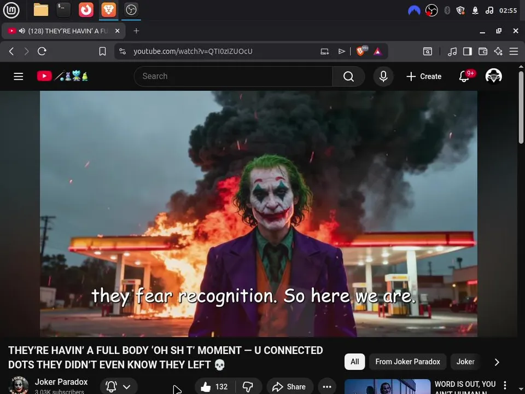Image resolution: width=525 pixels, height=394 pixels.
Task: Open the search tabs toolbar icon
Action: pos(428,51)
